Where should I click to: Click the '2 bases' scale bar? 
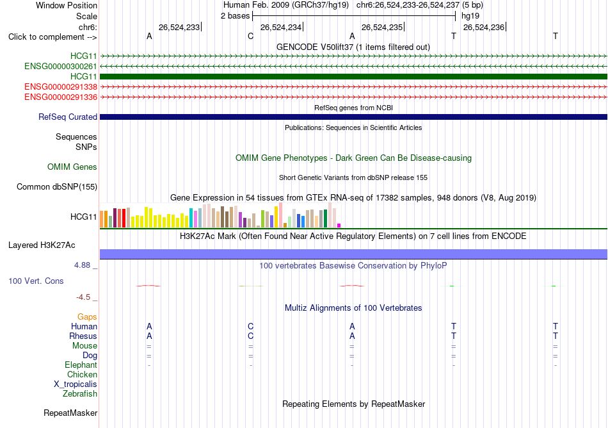pos(353,16)
